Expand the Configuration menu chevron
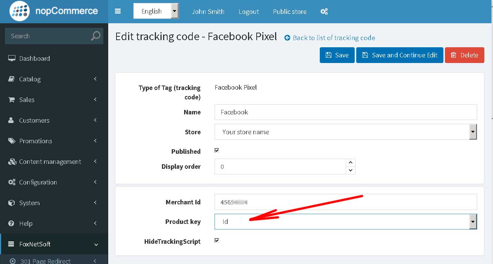493x264 pixels. (x=95, y=182)
